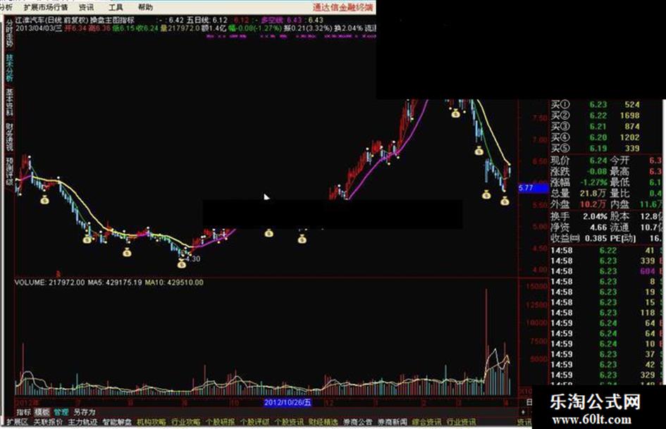Click the 14:58 trade row with purple 604
666x429 pixels.
point(606,271)
